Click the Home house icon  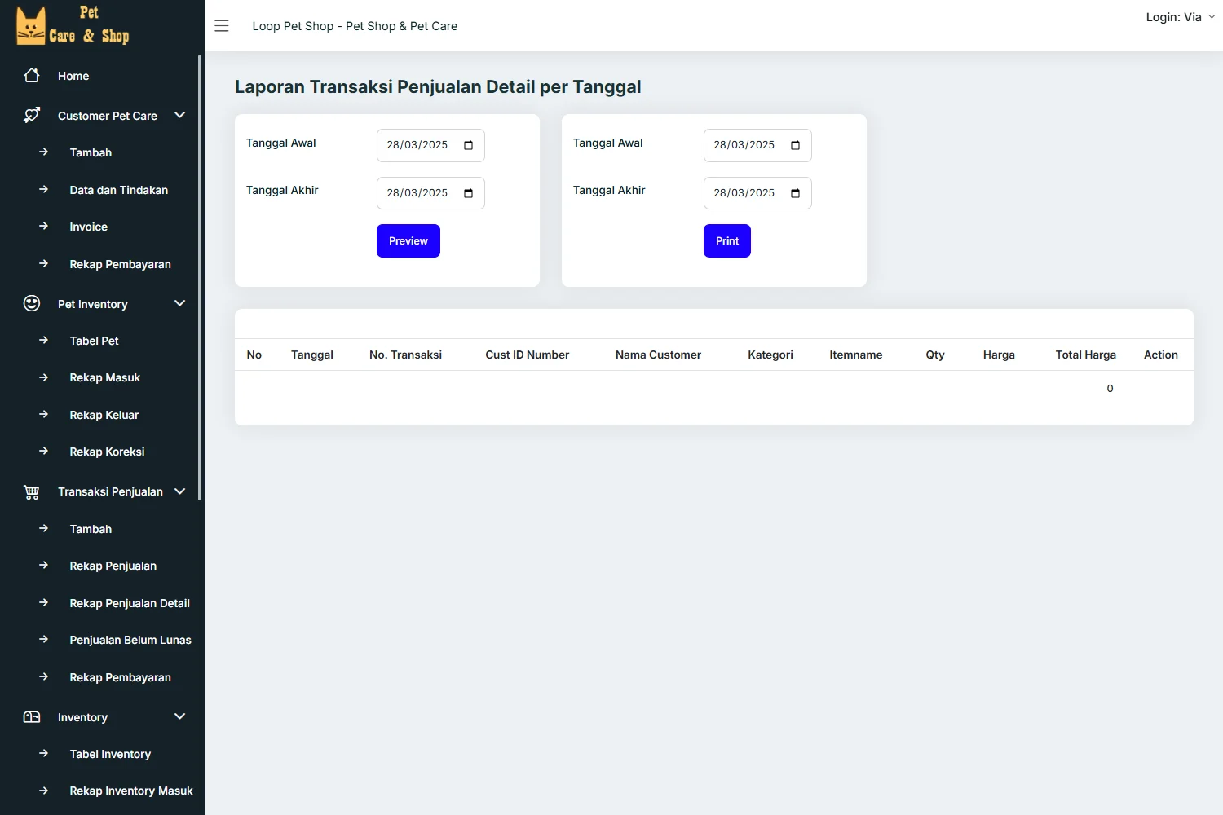coord(32,76)
